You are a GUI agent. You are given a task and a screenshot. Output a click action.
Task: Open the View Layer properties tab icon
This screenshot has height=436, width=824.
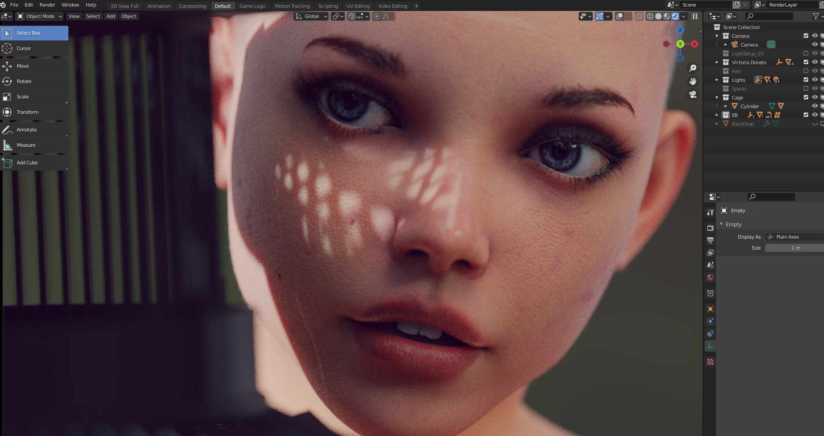[x=710, y=252]
